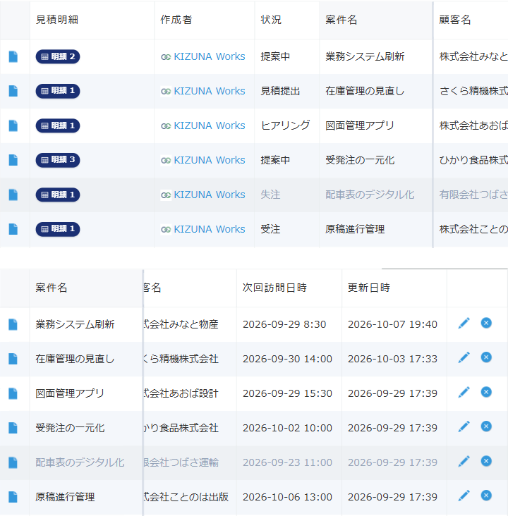This screenshot has height=516, width=508.
Task: Open 明細 2 badge for 業務システム刷新
Action: pyautogui.click(x=58, y=56)
